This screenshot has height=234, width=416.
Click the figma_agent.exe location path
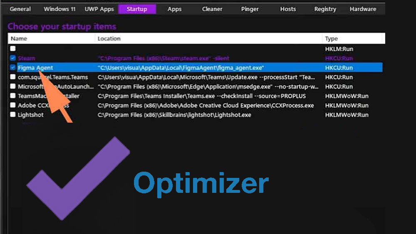181,68
